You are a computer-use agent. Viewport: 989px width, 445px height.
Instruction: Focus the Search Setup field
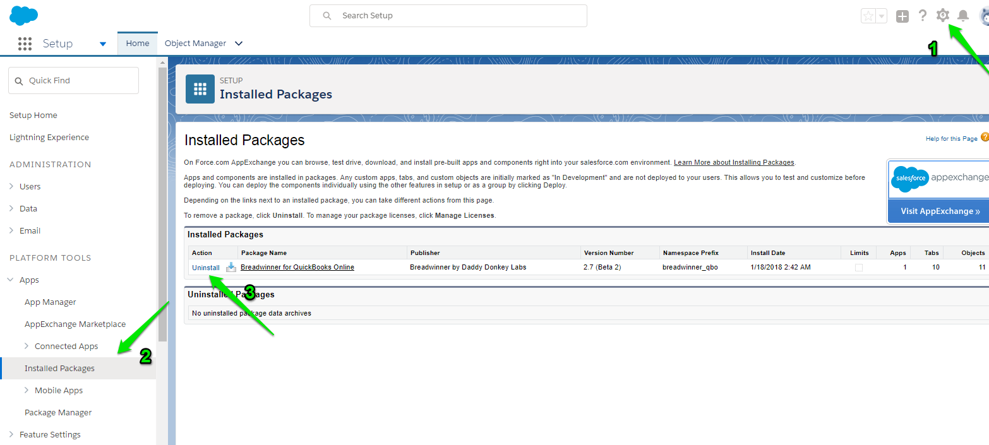448,16
